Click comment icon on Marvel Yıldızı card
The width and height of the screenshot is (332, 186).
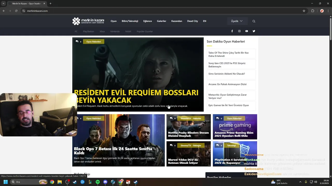(171, 145)
